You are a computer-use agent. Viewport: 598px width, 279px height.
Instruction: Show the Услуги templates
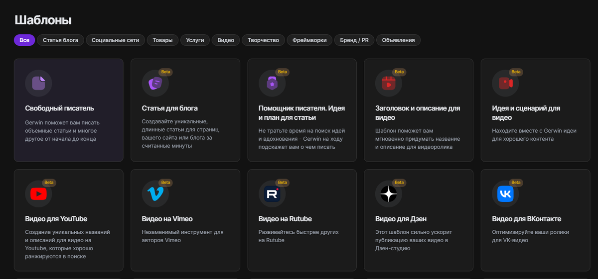195,40
